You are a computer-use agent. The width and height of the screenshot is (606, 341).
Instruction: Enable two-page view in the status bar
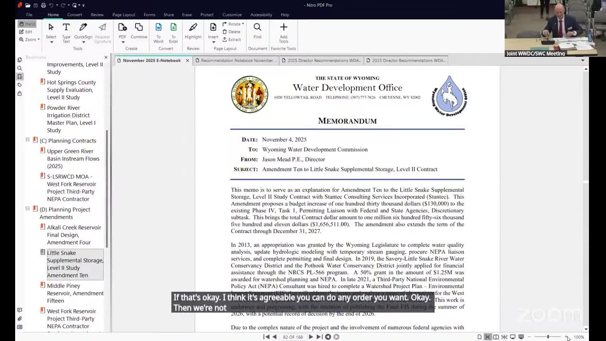(496, 337)
